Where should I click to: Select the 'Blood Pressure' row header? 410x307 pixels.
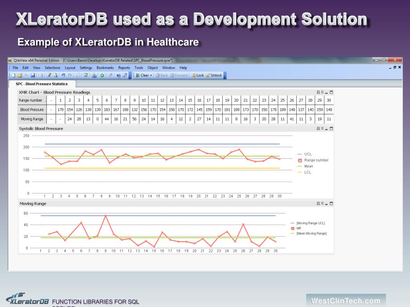(32, 110)
